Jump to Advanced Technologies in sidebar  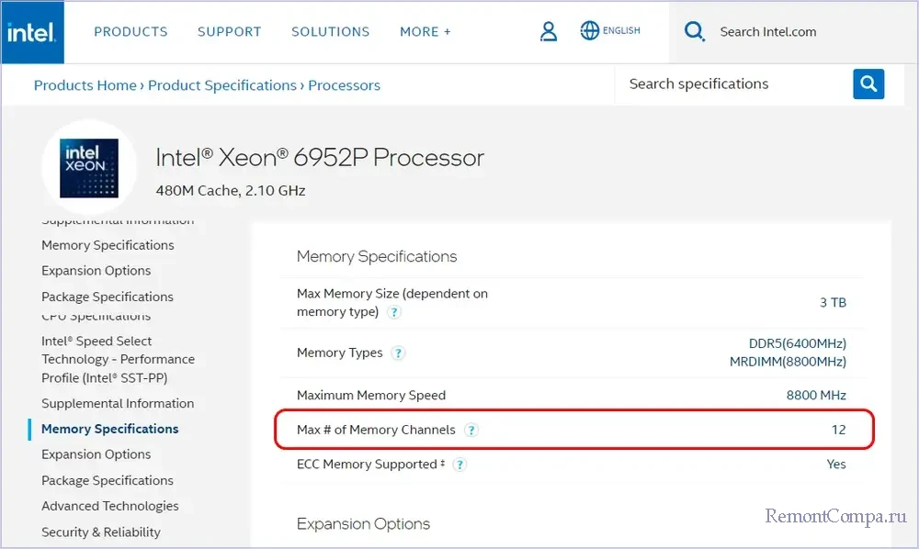click(x=109, y=506)
